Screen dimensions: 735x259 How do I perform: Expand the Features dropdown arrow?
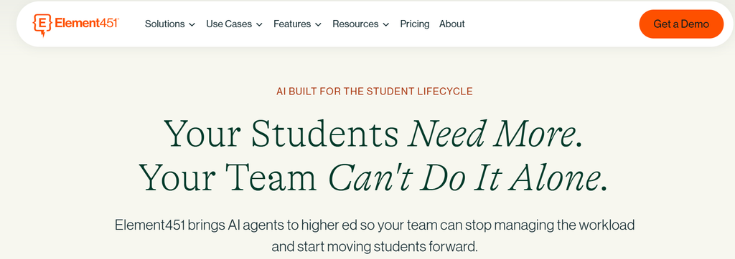318,24
